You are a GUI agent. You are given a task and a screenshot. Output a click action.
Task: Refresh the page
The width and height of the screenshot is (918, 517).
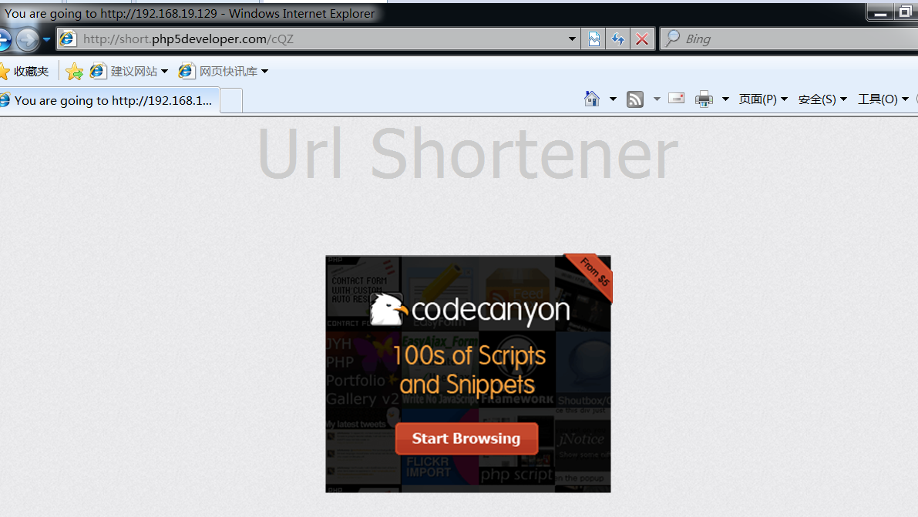click(x=617, y=39)
